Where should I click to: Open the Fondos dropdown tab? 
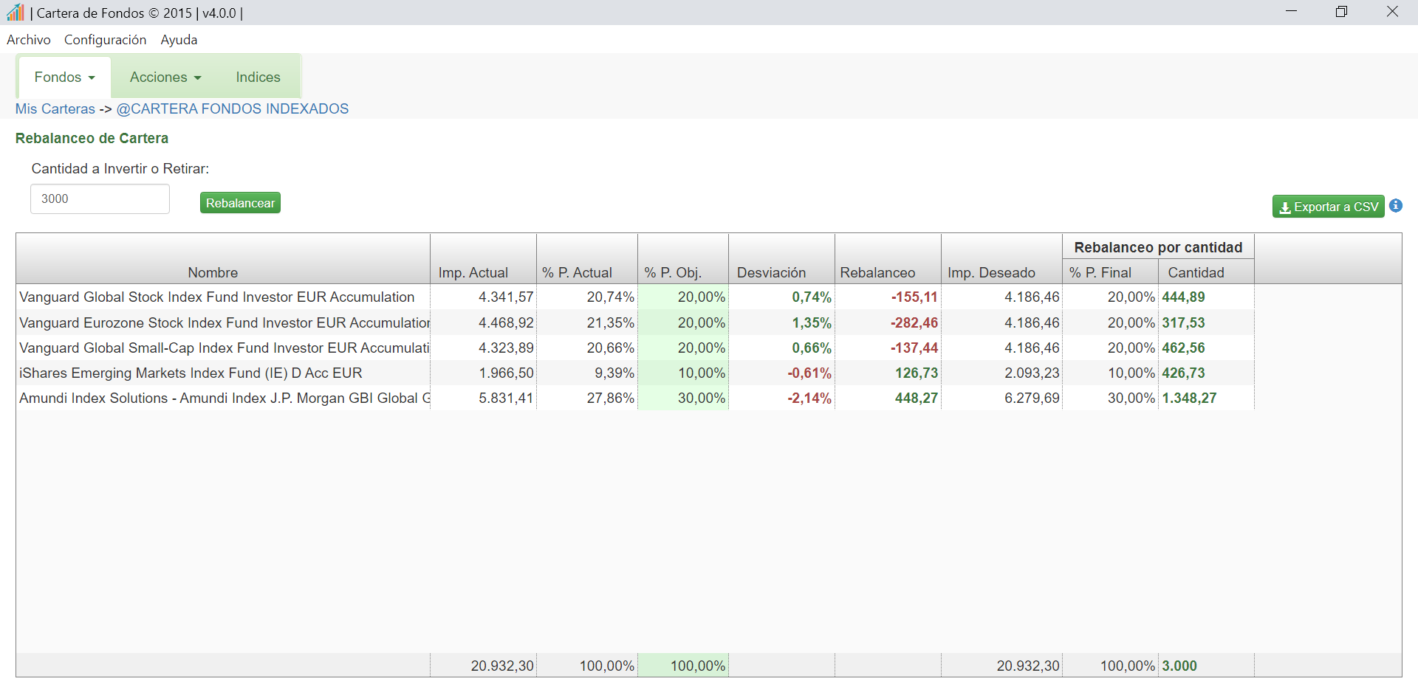(64, 77)
